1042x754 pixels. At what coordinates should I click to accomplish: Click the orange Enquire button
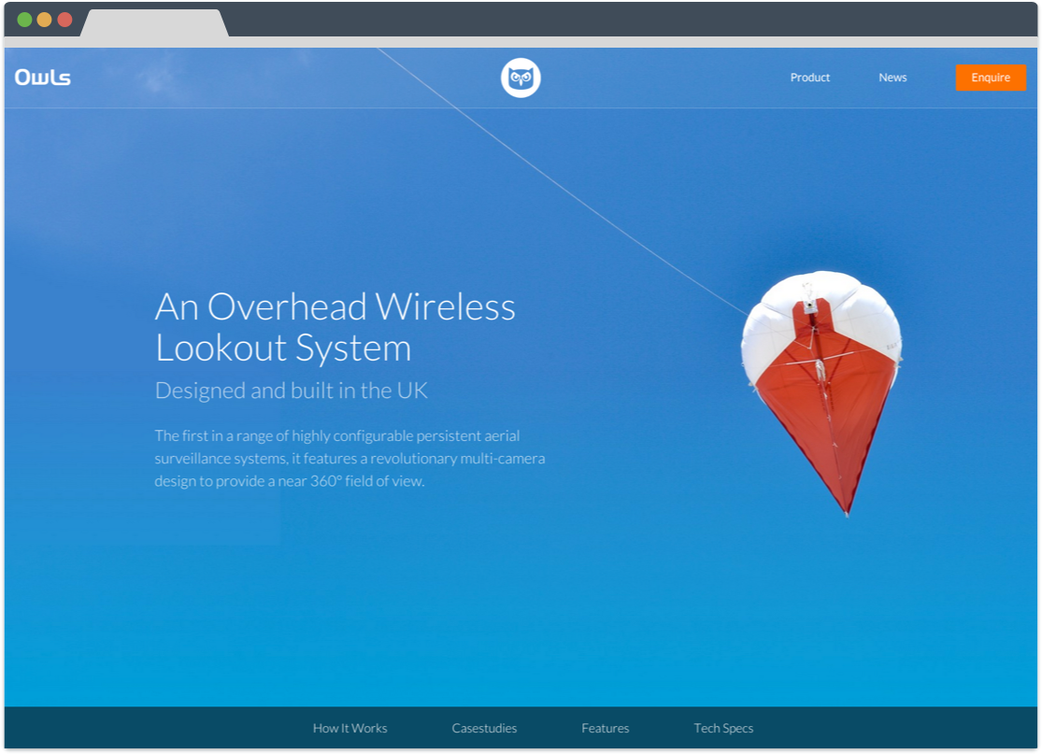pos(991,78)
